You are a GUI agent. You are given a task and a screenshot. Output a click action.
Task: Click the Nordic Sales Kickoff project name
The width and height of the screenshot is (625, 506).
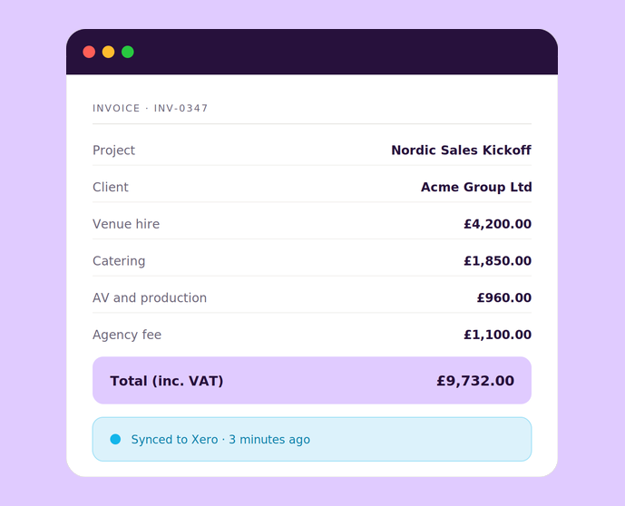pyautogui.click(x=461, y=151)
